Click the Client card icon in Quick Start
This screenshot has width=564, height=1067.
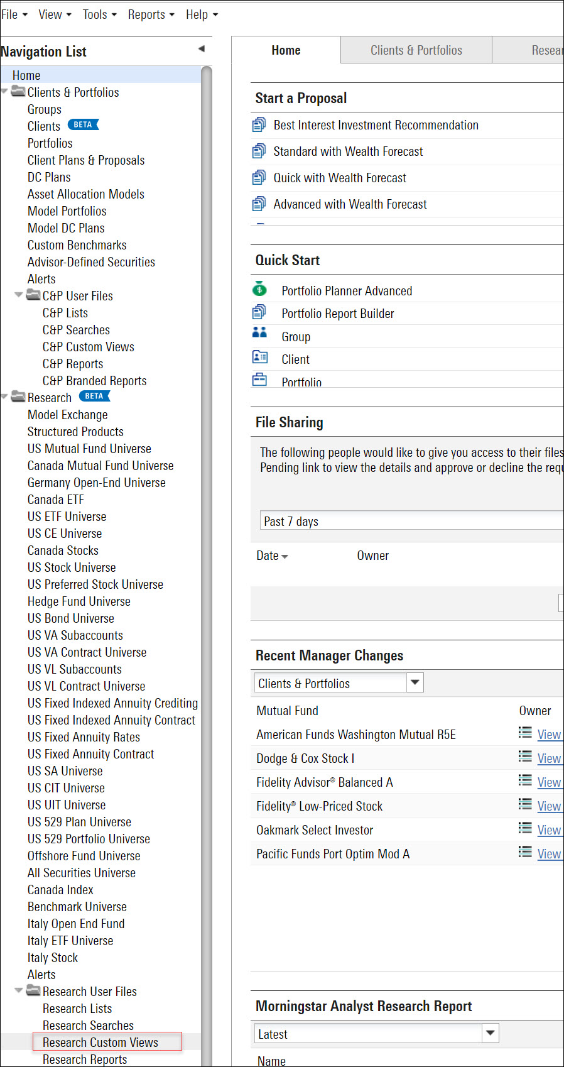259,357
